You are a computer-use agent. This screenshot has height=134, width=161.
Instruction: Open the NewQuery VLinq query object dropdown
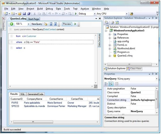[157, 79]
